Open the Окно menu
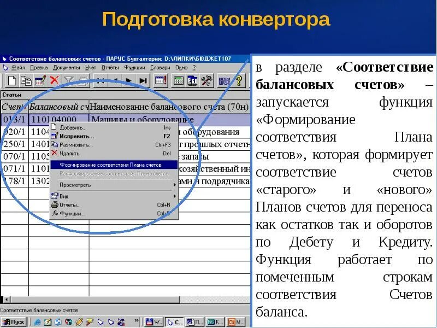The height and width of the screenshot is (328, 437). coord(181,67)
